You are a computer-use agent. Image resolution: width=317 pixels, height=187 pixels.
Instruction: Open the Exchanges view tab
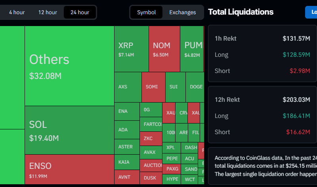tap(183, 12)
